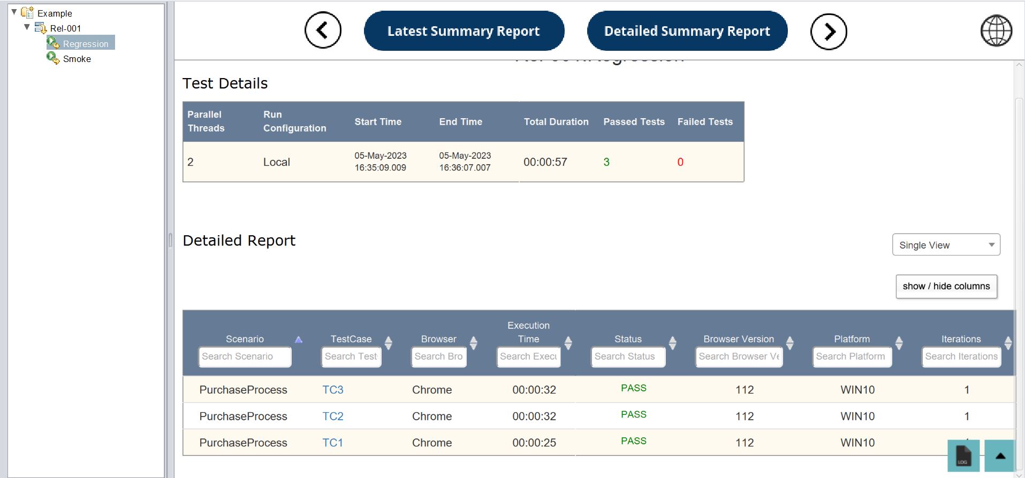1025x478 pixels.
Task: Click total duration 00:00:57
Action: (x=545, y=162)
